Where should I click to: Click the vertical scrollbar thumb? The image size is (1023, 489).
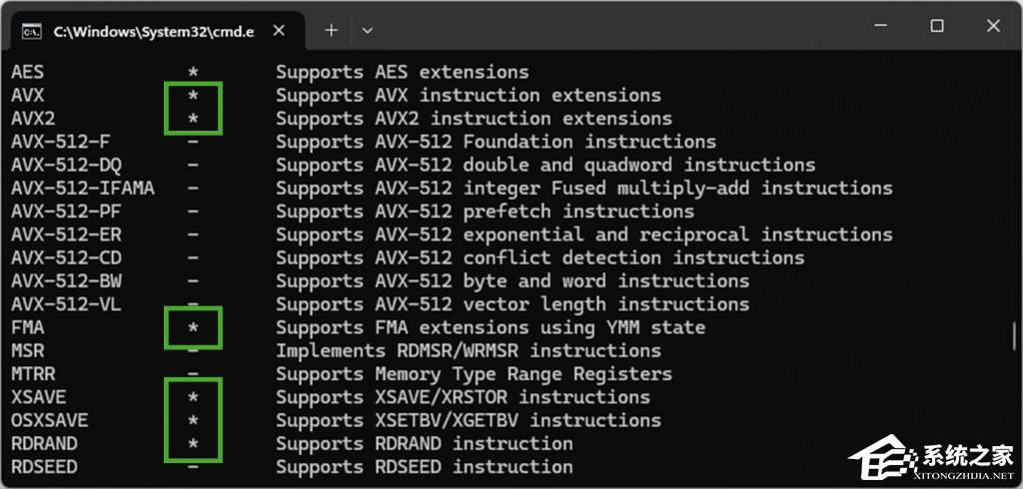coord(1016,334)
